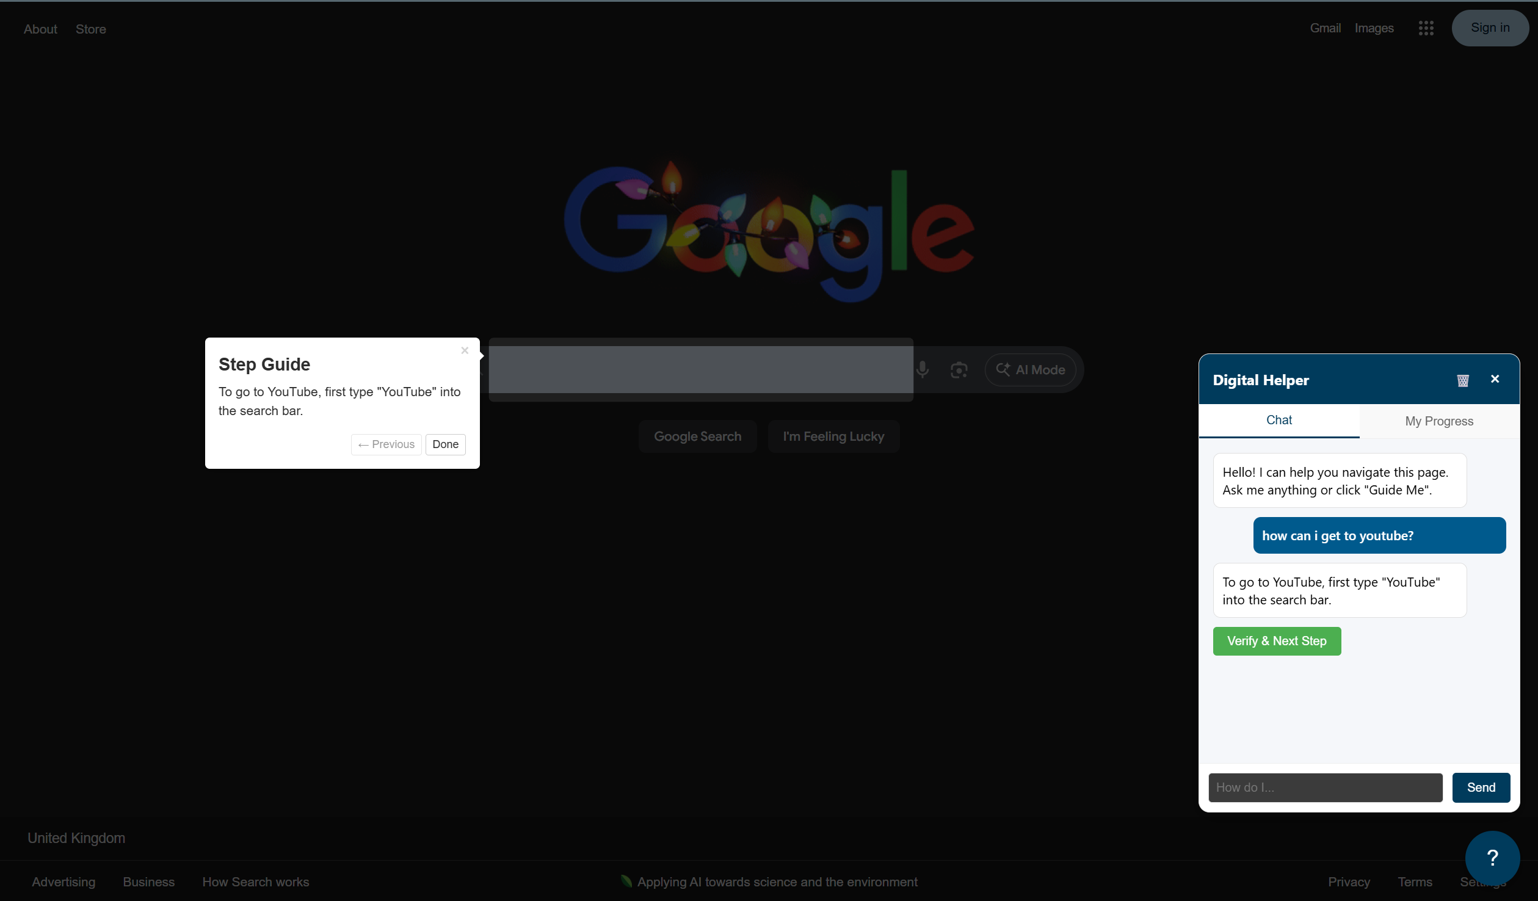Click Done in the Step Guide
Viewport: 1538px width, 901px height.
pos(445,444)
